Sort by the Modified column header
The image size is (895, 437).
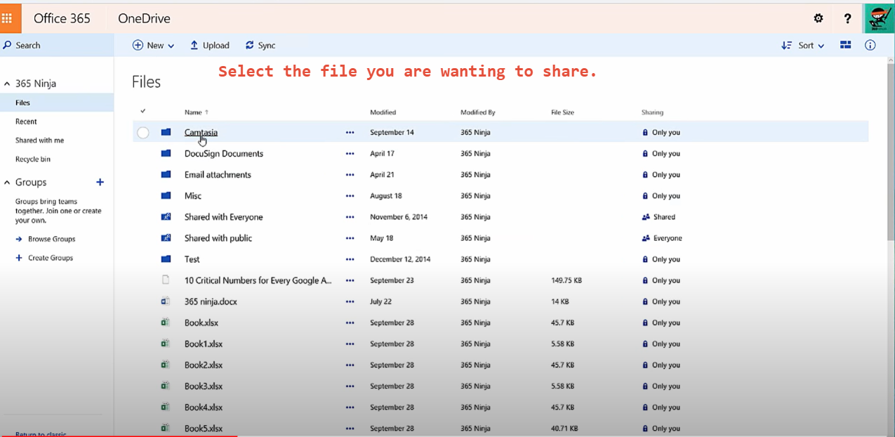click(x=383, y=112)
